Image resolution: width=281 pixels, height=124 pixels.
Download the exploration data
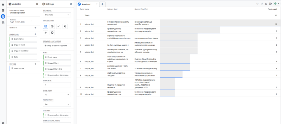coord(266,4)
